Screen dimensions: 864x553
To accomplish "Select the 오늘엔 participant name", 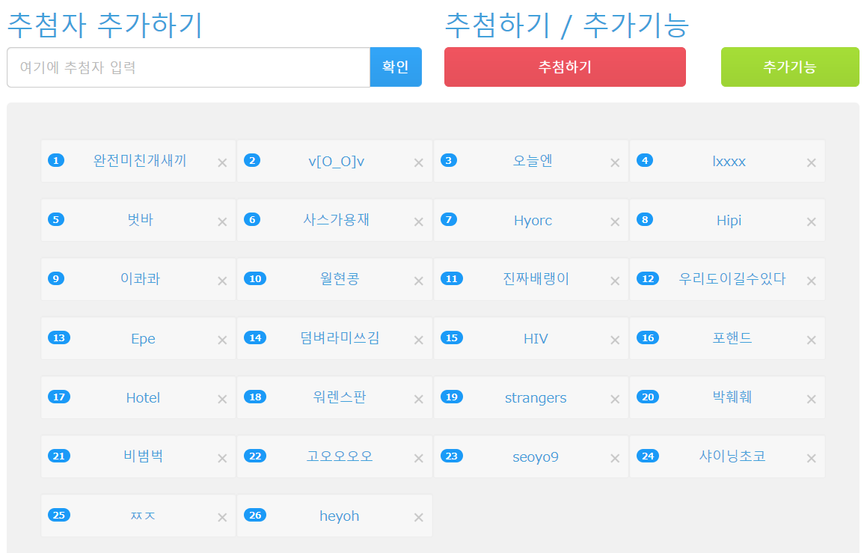I will (x=533, y=161).
